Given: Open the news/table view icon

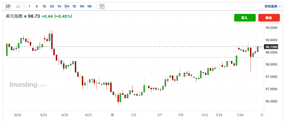Looking at the screenshot, I should click(102, 6).
